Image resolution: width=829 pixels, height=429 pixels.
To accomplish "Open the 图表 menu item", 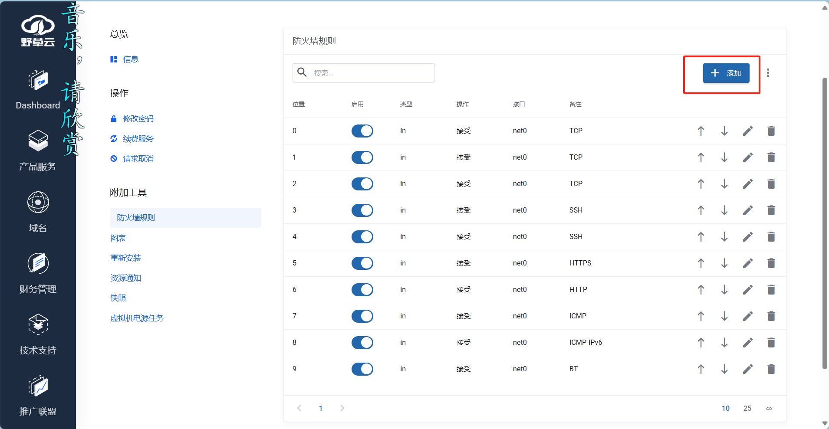I will pyautogui.click(x=118, y=238).
